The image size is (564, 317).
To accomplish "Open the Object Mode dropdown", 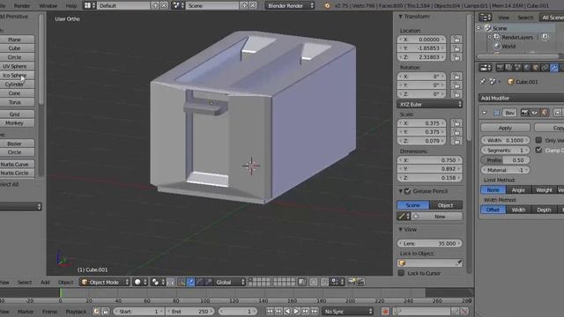I will 105,282.
